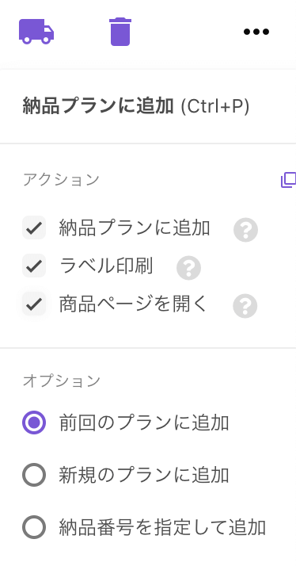Screen dimensions: 296x566
Task: Click the 納品番号を指定して追加 label text
Action: tap(162, 527)
